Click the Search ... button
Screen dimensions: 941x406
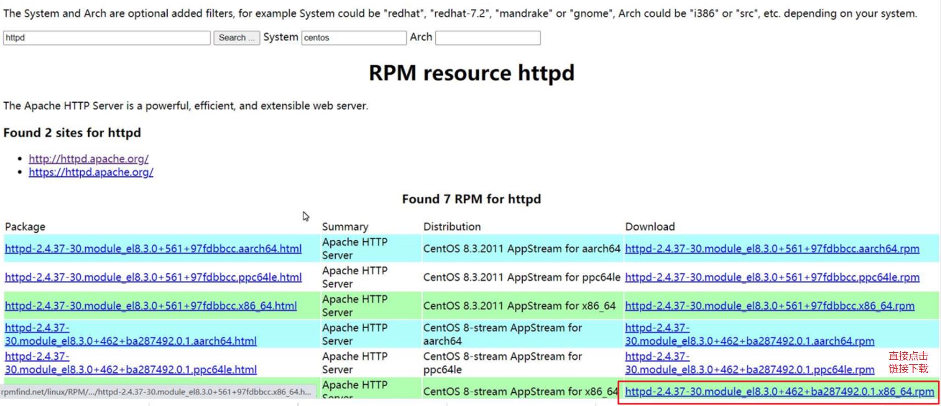(x=236, y=37)
